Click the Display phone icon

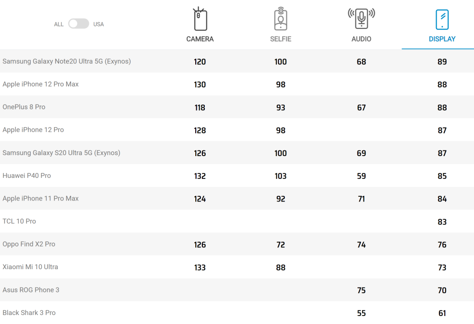(442, 19)
